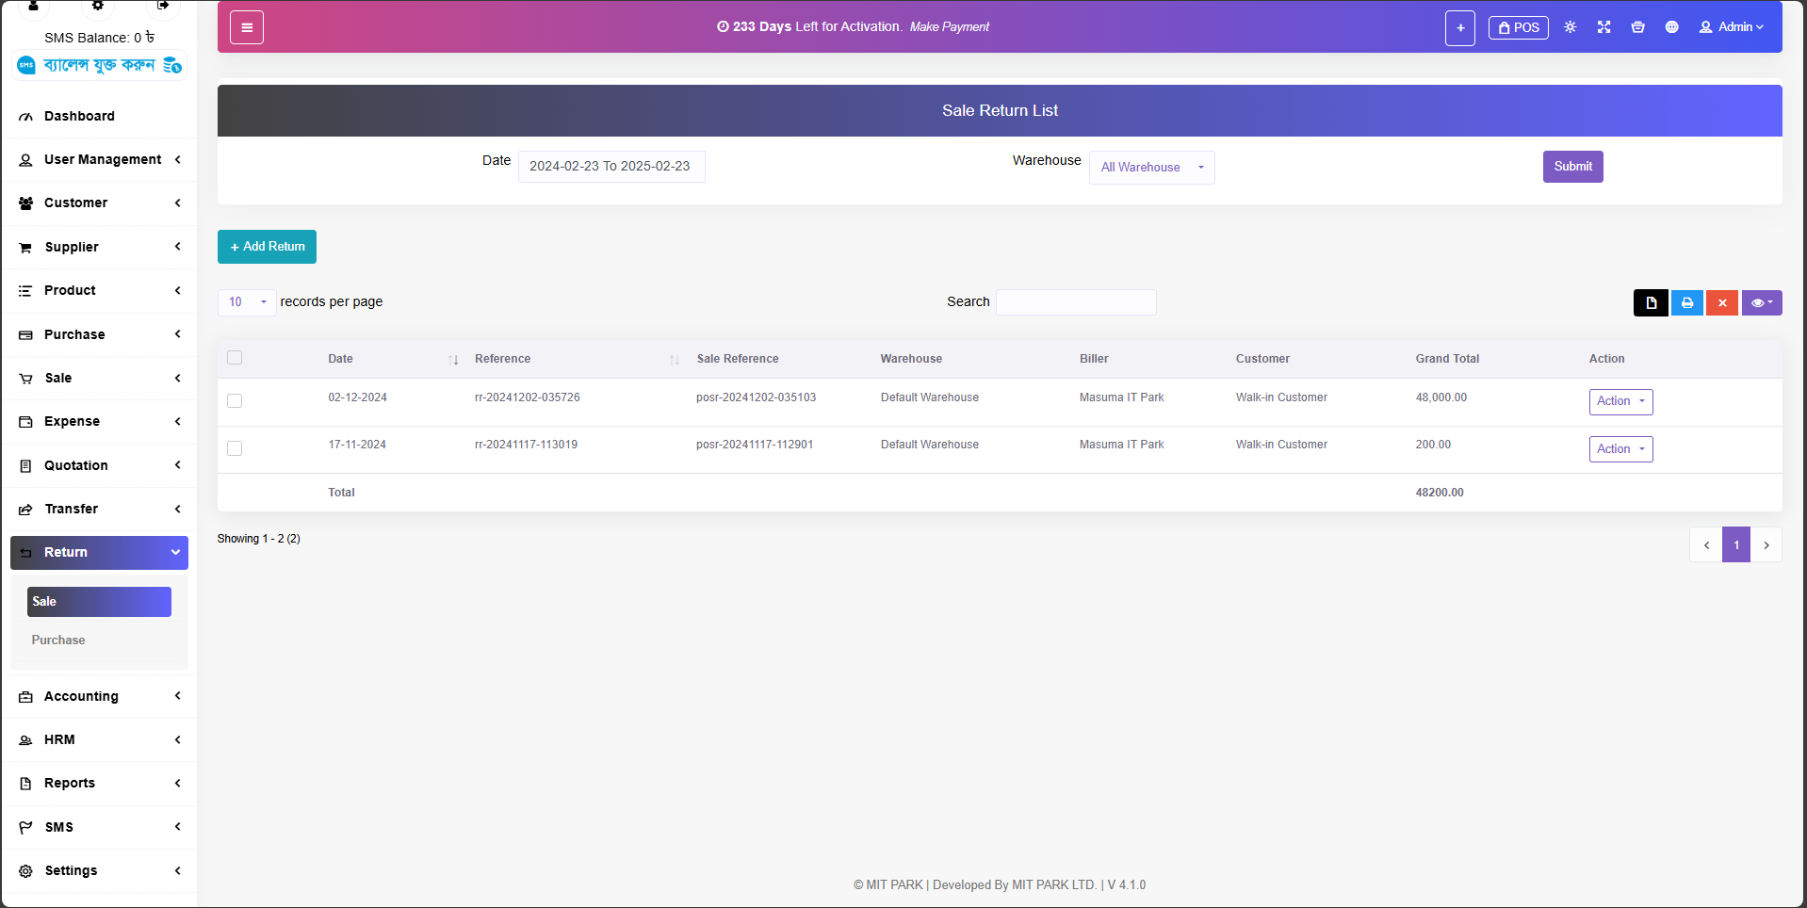Open Action dropdown for rr-20241202-035726
The image size is (1807, 908).
point(1620,401)
